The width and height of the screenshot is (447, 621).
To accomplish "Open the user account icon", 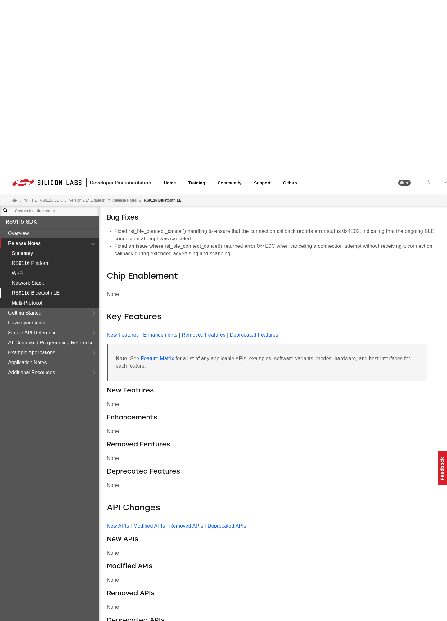I will tap(428, 183).
